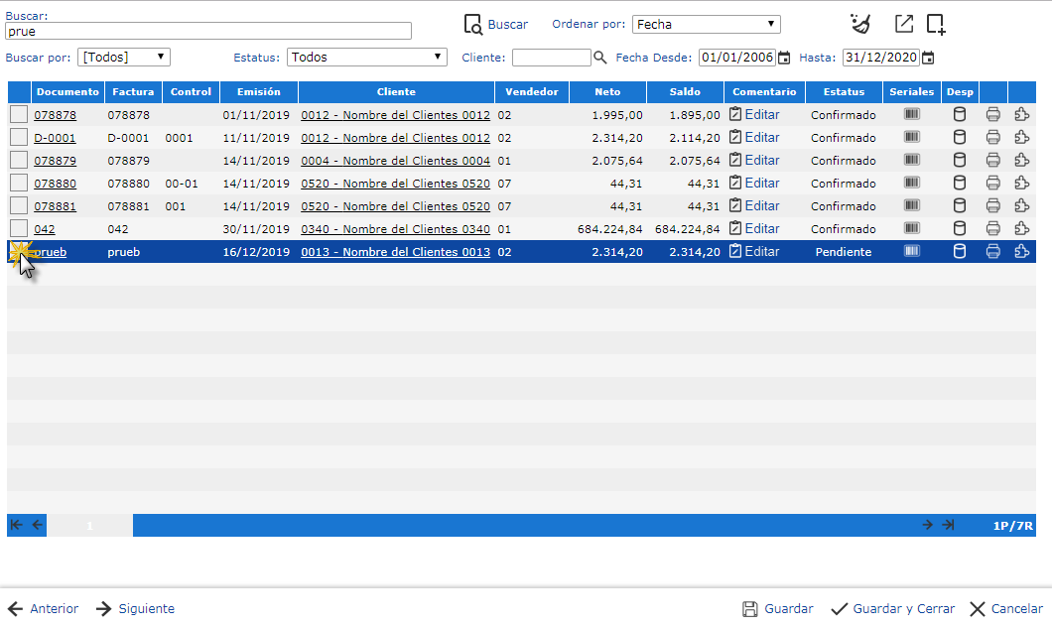The height and width of the screenshot is (627, 1052).
Task: Click the dispatch cylinder icon for D-0001
Action: point(959,138)
